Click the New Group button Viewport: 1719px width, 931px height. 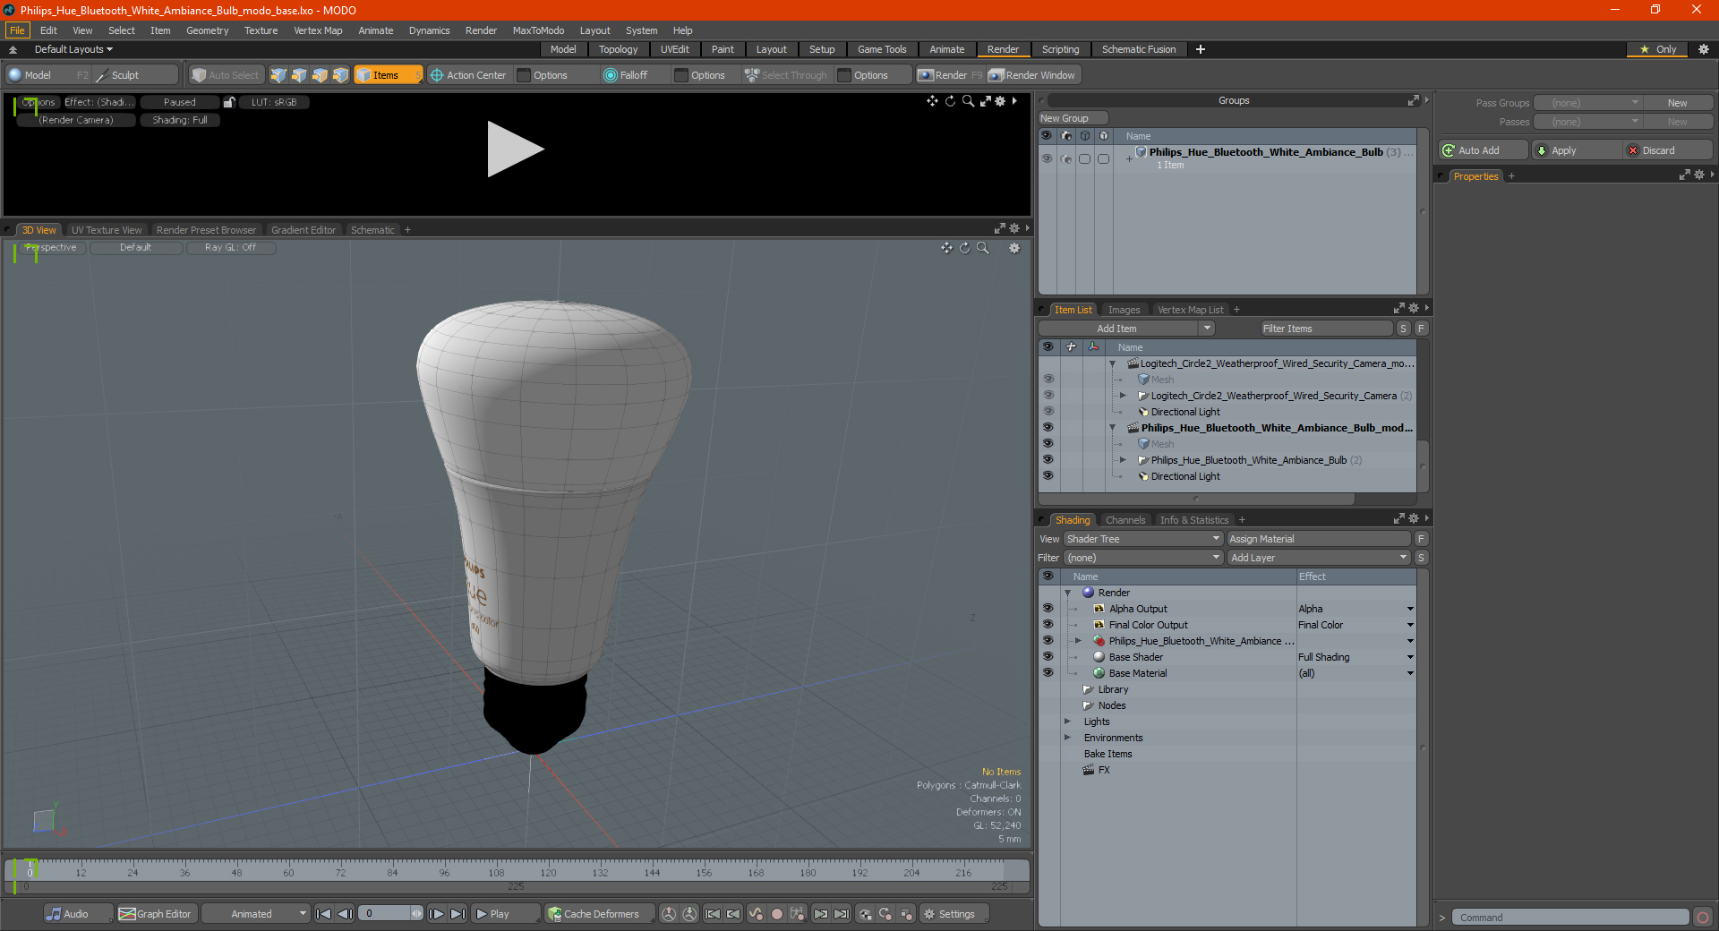click(1073, 118)
